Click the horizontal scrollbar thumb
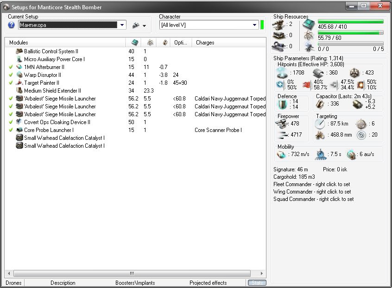392x288 pixels. coord(132,273)
